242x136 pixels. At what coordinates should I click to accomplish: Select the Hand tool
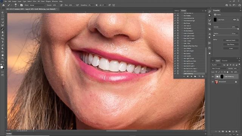click(x=3, y=55)
